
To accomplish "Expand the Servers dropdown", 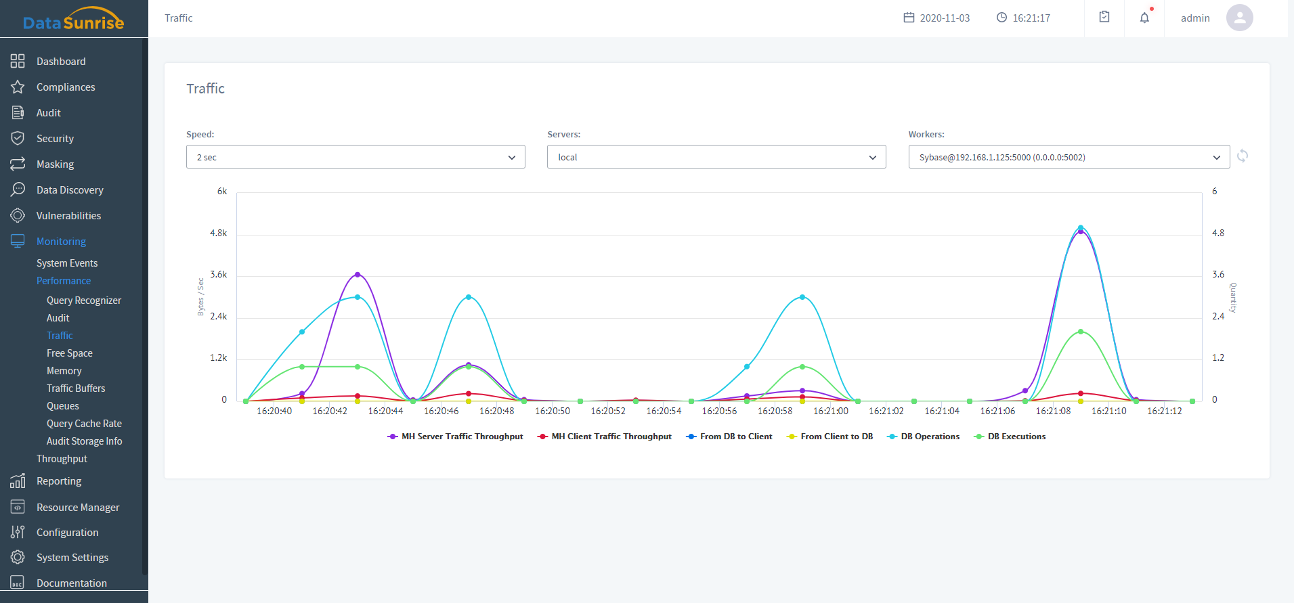I will click(716, 157).
